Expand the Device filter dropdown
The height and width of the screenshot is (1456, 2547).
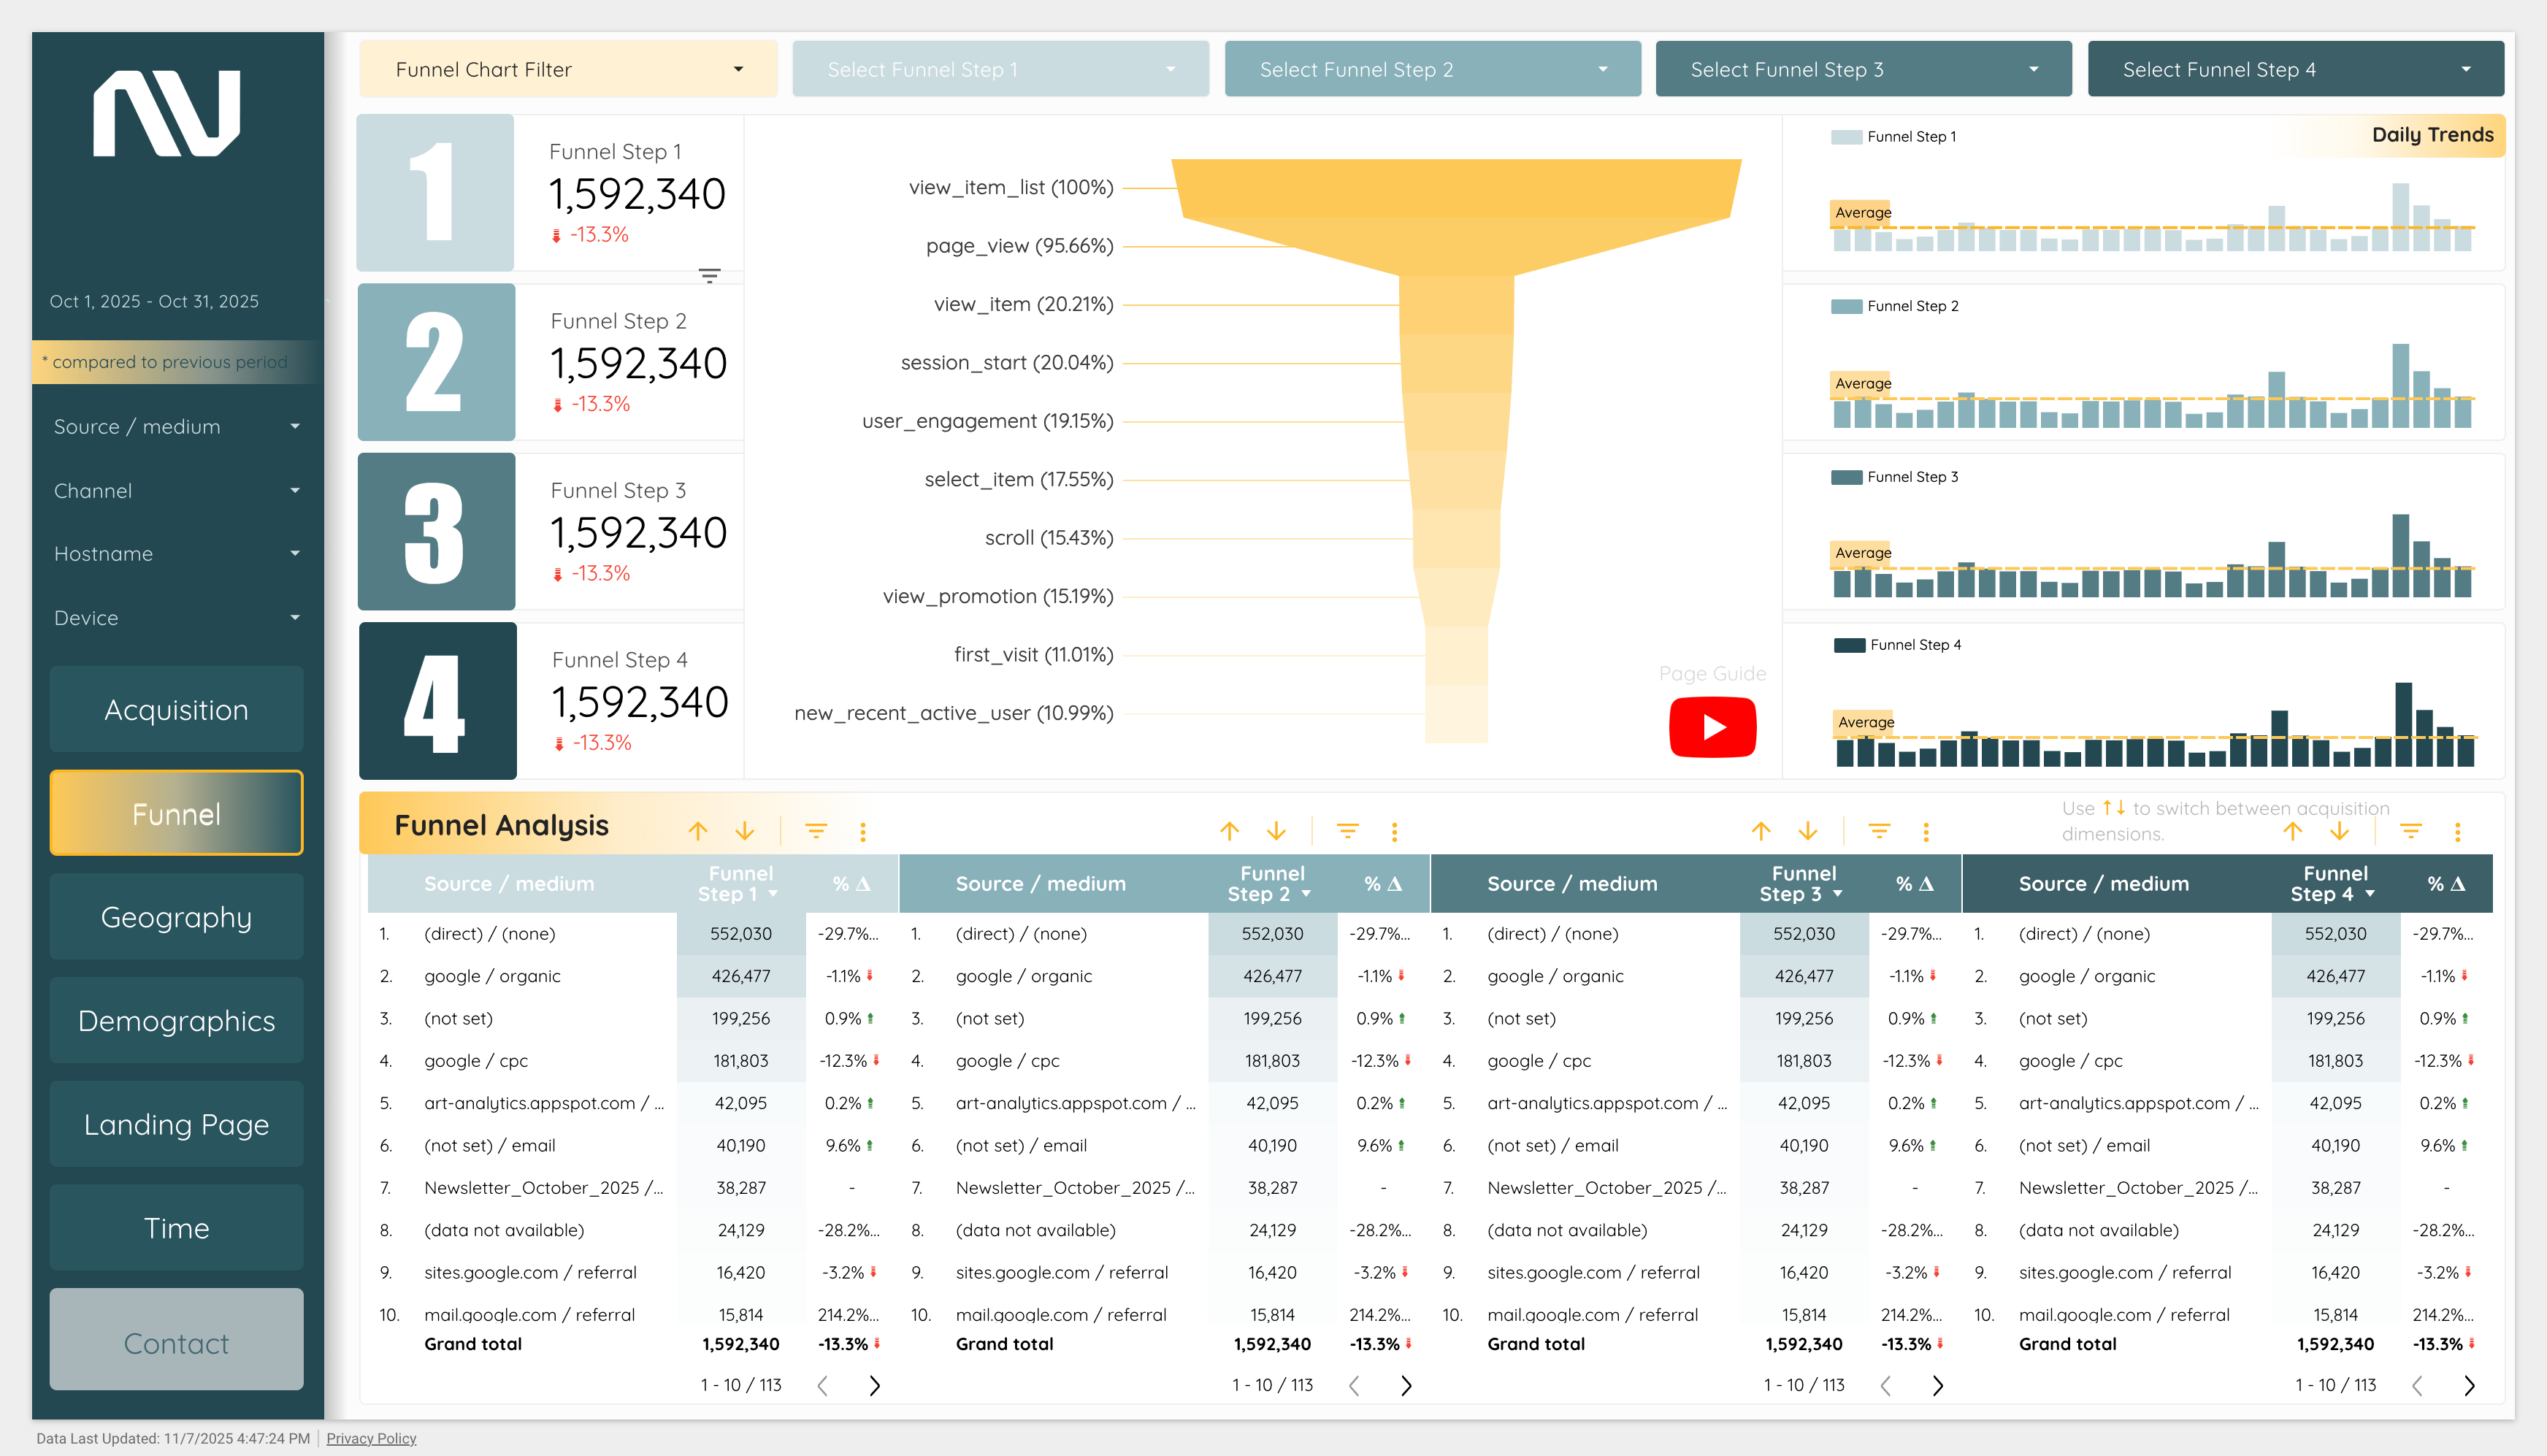(177, 618)
